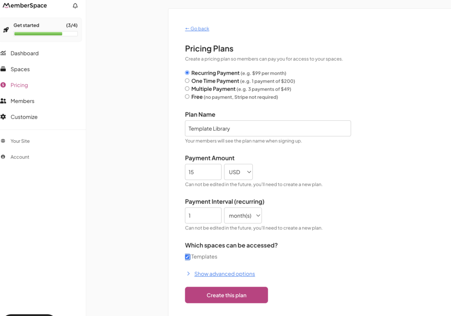Open Customize via its gear icon

pos(4,116)
